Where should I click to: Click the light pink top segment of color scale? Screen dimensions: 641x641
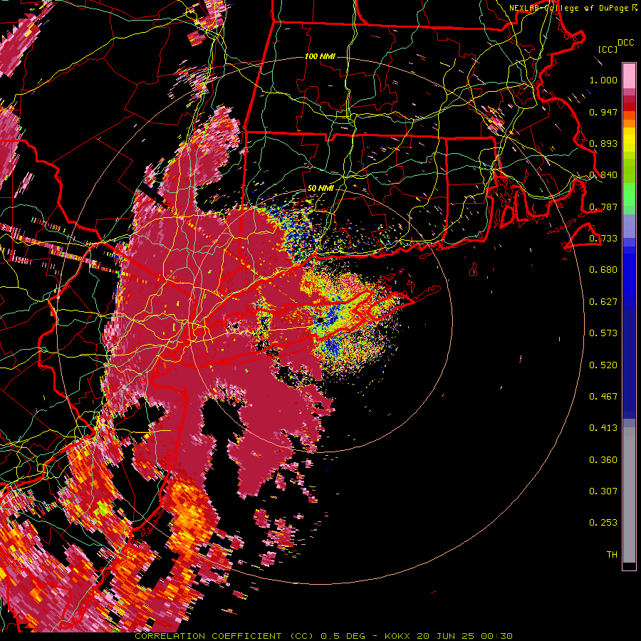click(x=629, y=76)
